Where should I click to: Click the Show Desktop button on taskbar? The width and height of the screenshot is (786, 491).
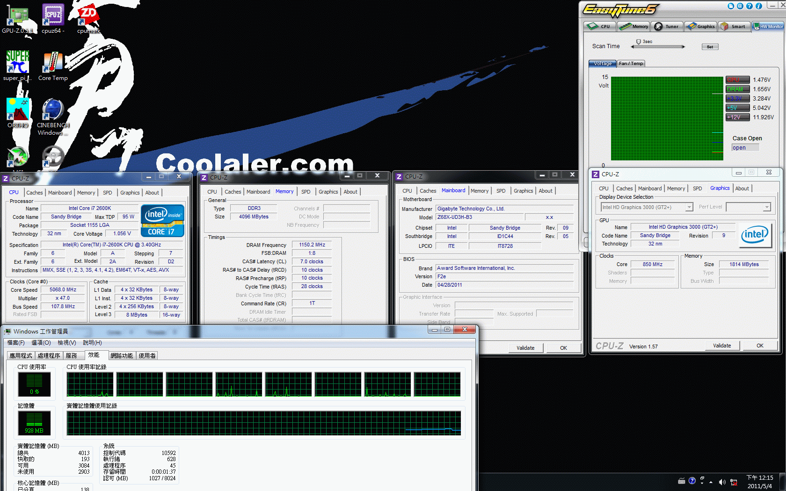tap(783, 482)
